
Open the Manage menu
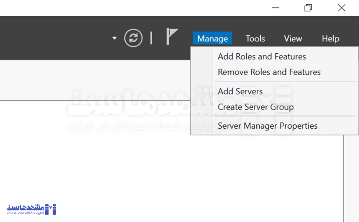tap(212, 38)
